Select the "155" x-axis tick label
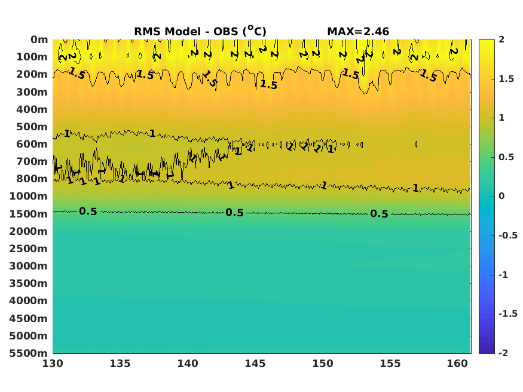 pyautogui.click(x=390, y=363)
